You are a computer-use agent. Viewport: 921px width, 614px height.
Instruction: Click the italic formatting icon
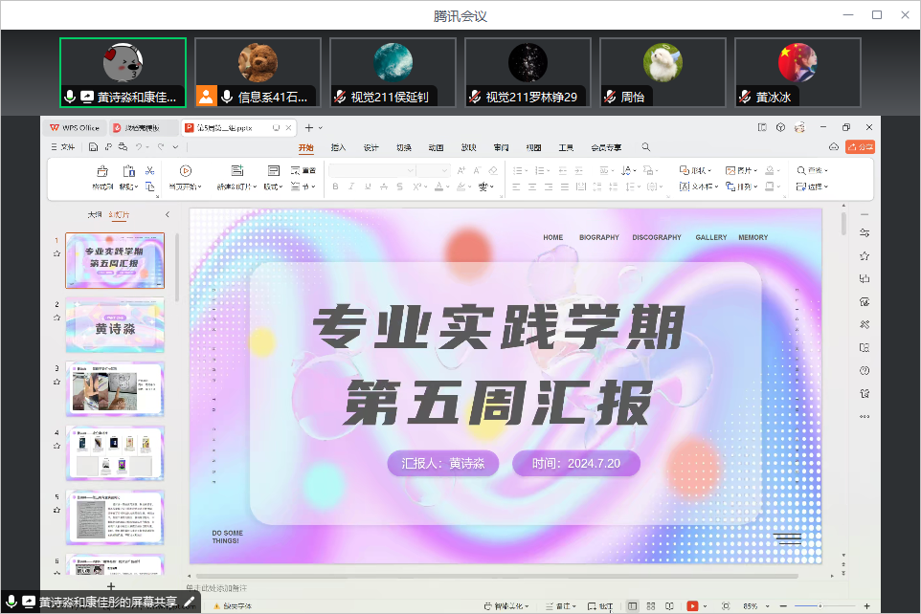pyautogui.click(x=351, y=186)
